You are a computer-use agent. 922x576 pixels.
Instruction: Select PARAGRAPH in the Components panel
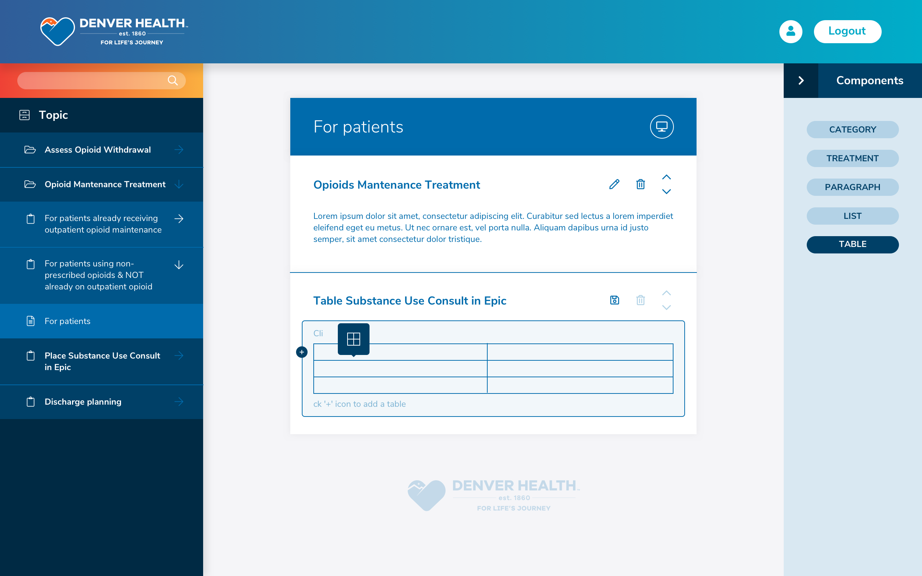(852, 186)
